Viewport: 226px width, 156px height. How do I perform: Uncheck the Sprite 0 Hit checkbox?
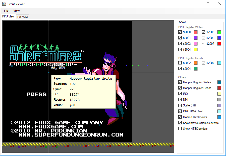pos(180,105)
